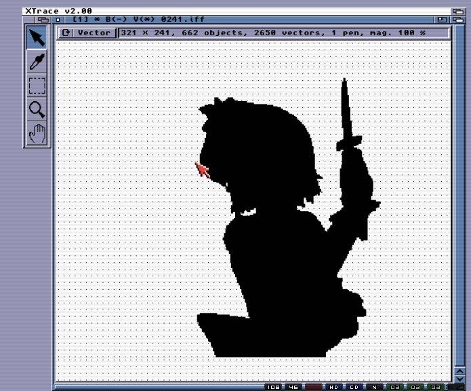This screenshot has height=391, width=471.
Task: Select the arrow pointer tool
Action: tap(37, 37)
